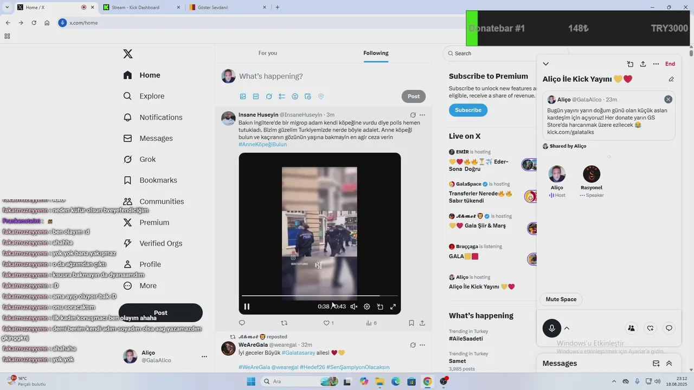Go to Messages in the sidebar
This screenshot has width=694, height=390.
147,138
